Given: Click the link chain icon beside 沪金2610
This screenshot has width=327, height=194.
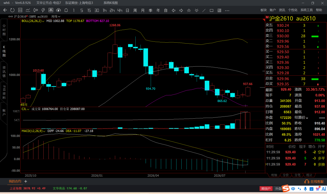Looking at the screenshot, I should [10, 16].
